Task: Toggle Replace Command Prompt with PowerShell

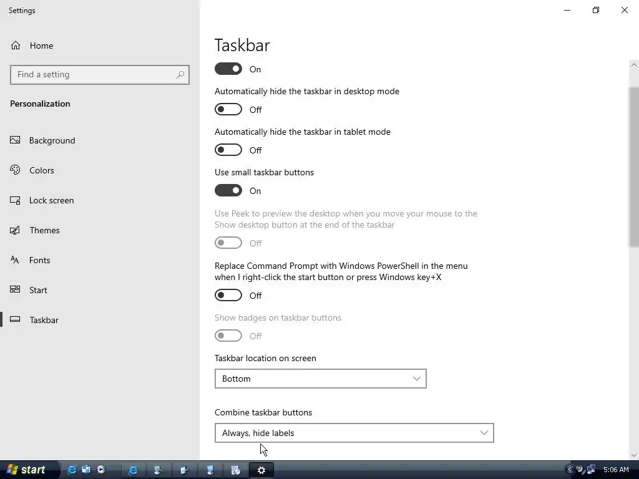Action: tap(228, 295)
